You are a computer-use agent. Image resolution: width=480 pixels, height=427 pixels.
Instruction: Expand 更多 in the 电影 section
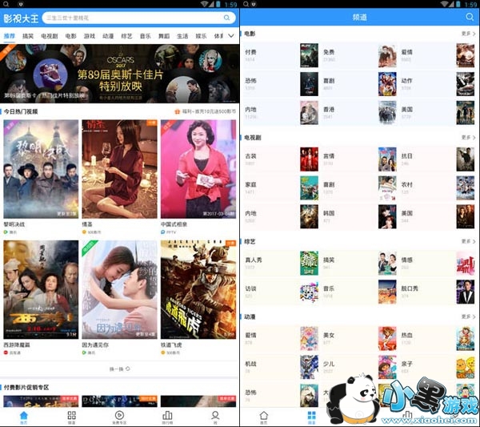click(468, 34)
